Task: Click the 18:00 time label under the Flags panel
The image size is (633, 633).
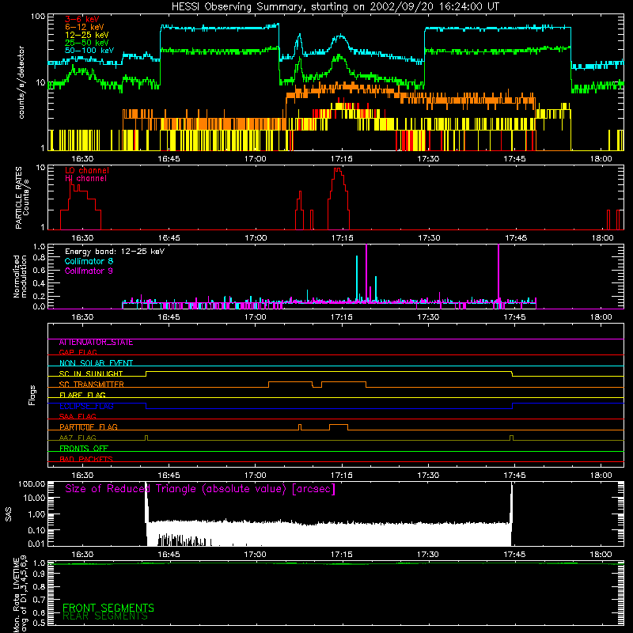Action: click(x=601, y=476)
